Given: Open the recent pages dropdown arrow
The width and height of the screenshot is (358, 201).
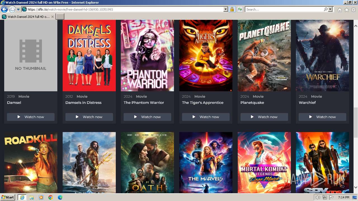Looking at the screenshot, I should pos(18,9).
